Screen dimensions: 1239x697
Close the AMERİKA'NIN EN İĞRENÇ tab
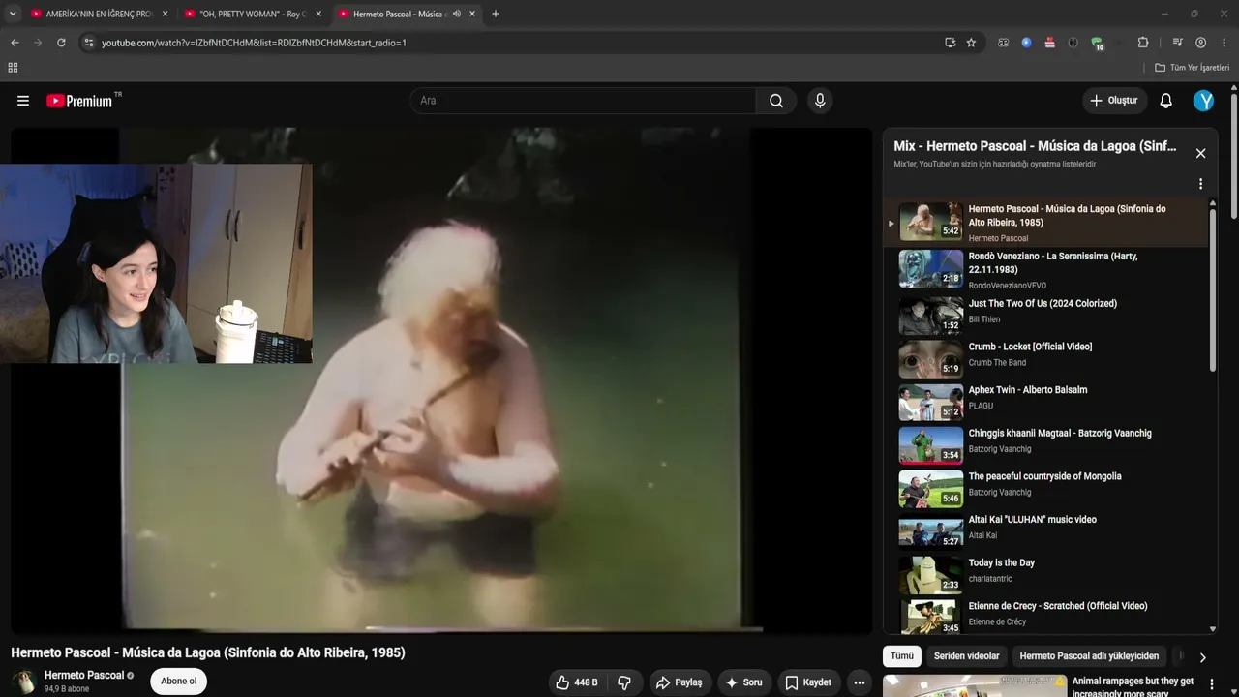point(165,14)
